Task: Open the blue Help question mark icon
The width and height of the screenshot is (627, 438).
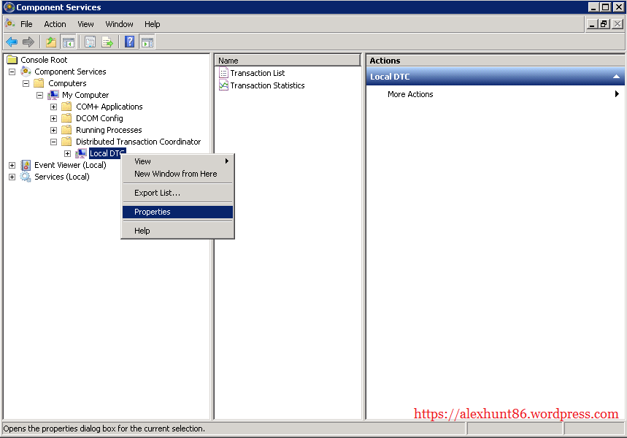Action: click(x=129, y=42)
